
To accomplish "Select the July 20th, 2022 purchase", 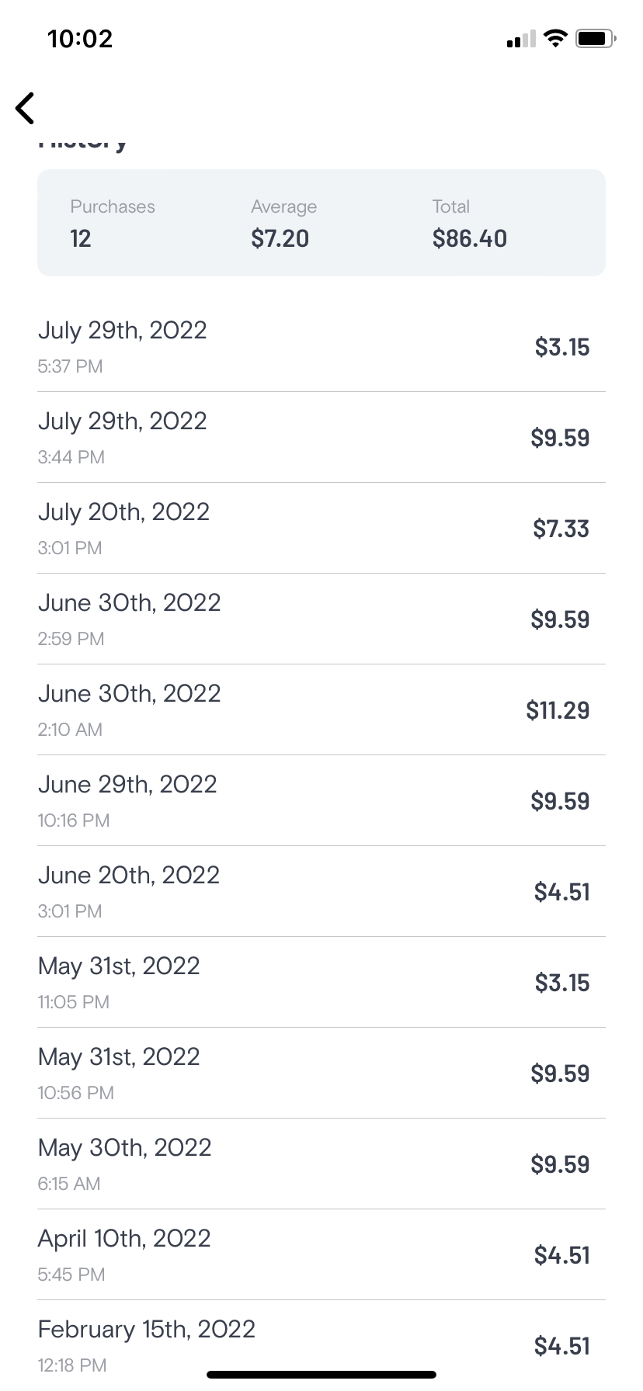I will coord(321,528).
